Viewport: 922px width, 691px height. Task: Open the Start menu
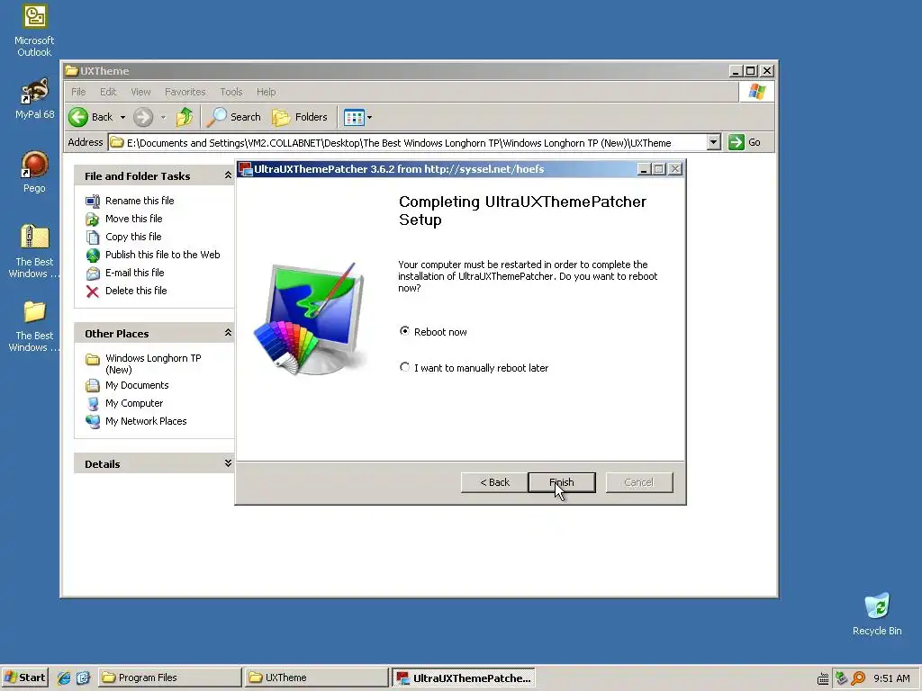(x=24, y=678)
